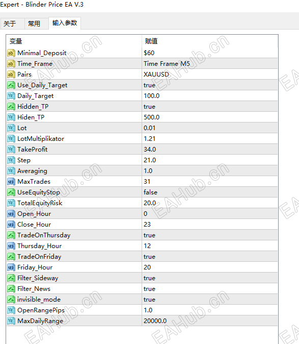Switch to the 常用 tab

tap(36, 23)
